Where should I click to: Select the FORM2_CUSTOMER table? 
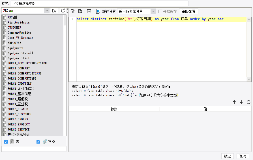(x=19, y=114)
